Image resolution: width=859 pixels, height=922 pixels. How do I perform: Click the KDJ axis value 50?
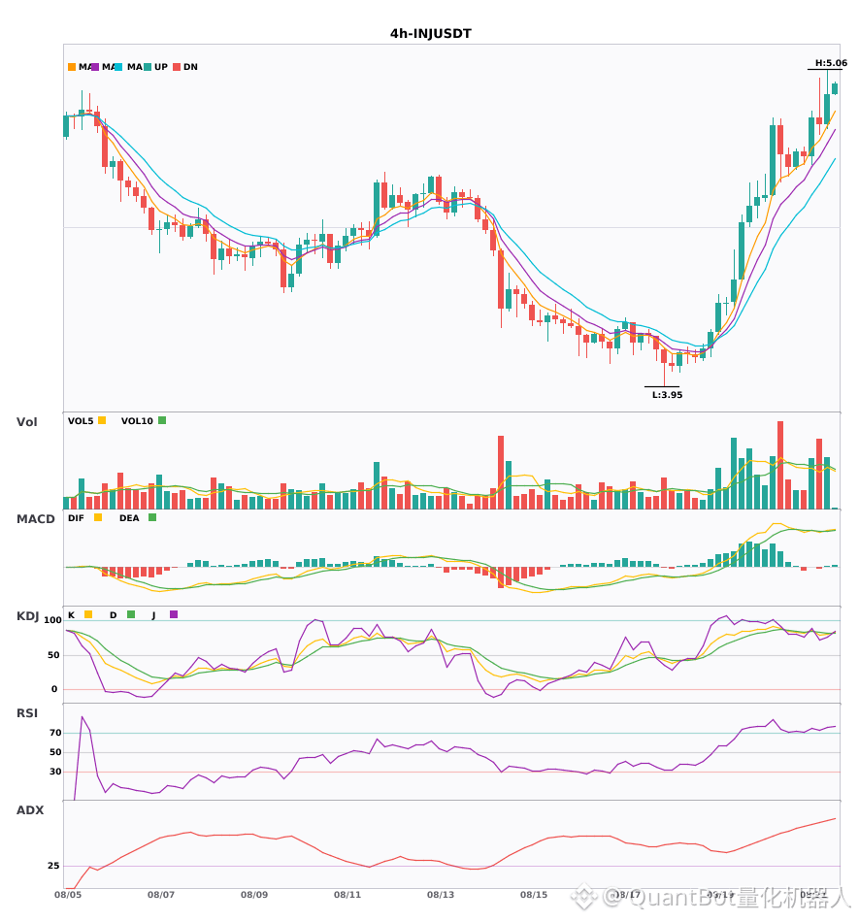point(53,655)
